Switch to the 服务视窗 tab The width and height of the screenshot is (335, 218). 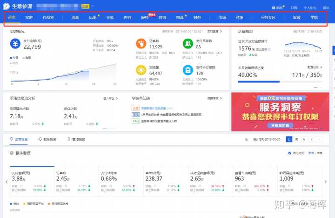(48, 139)
